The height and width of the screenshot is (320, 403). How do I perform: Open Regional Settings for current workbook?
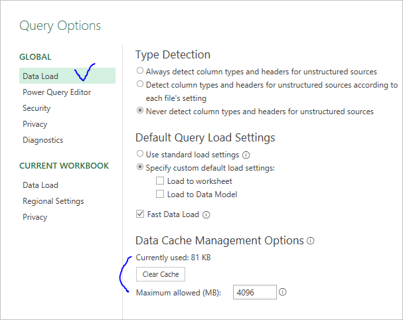click(x=53, y=201)
